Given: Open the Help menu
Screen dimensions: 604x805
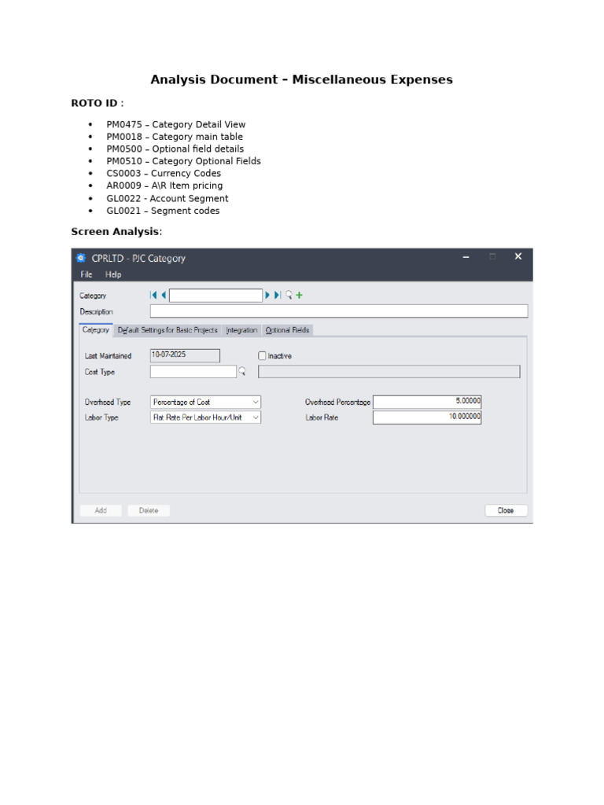Looking at the screenshot, I should pyautogui.click(x=113, y=274).
